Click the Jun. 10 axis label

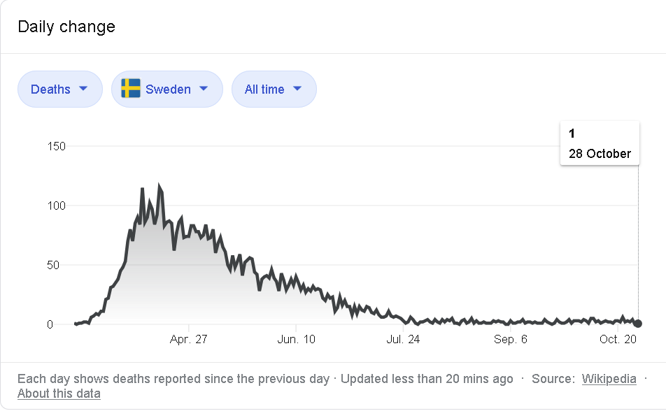(x=296, y=339)
